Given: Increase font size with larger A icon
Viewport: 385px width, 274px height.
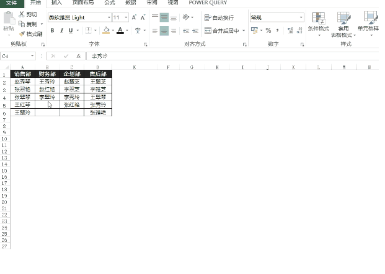Looking at the screenshot, I should point(134,17).
